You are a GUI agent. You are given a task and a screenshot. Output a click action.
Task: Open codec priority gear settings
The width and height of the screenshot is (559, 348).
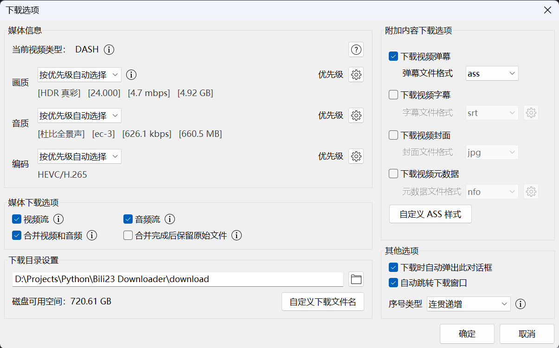[356, 156]
